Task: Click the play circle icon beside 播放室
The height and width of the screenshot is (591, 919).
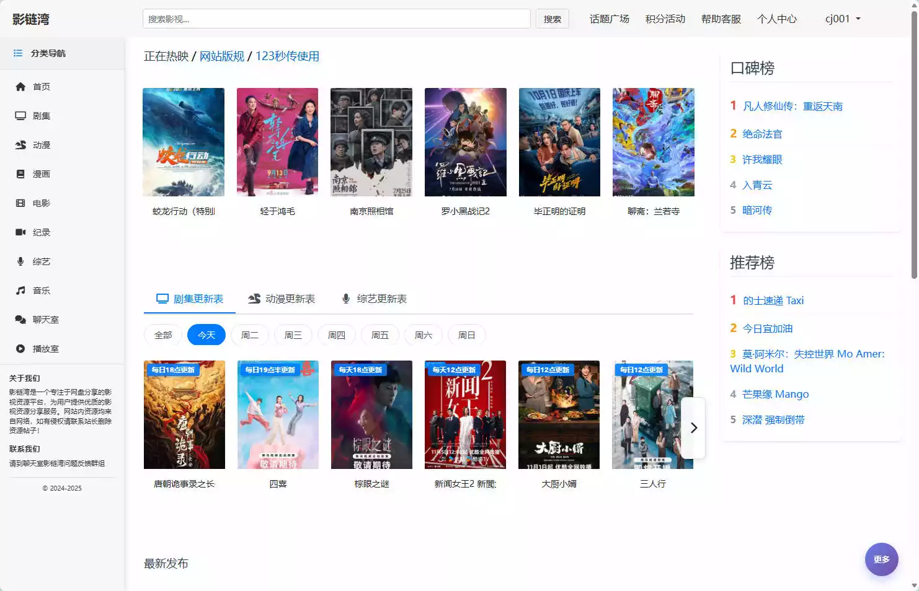Action: [x=20, y=349]
